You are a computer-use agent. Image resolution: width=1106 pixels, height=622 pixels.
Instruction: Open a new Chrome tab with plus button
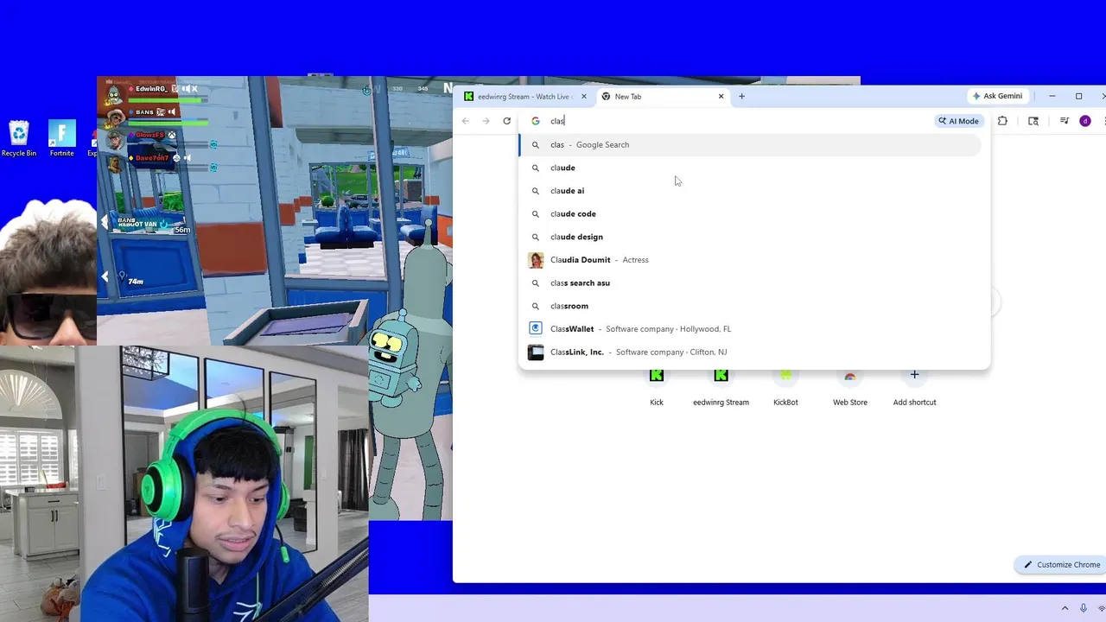coord(741,97)
